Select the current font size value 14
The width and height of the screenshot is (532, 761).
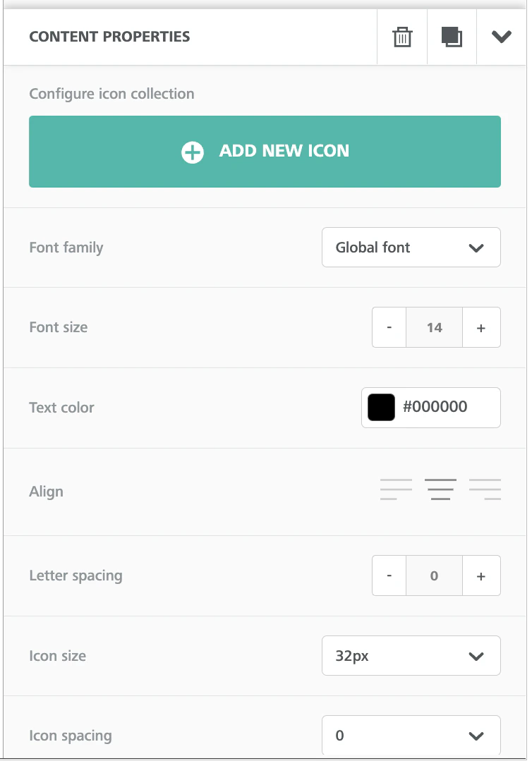pyautogui.click(x=434, y=327)
